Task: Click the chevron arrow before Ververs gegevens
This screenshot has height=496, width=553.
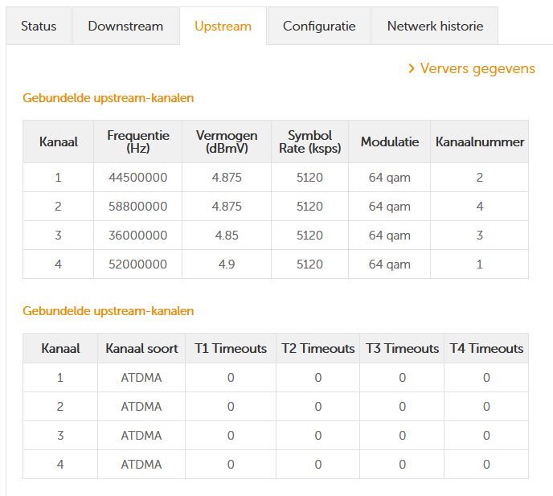Action: (412, 68)
